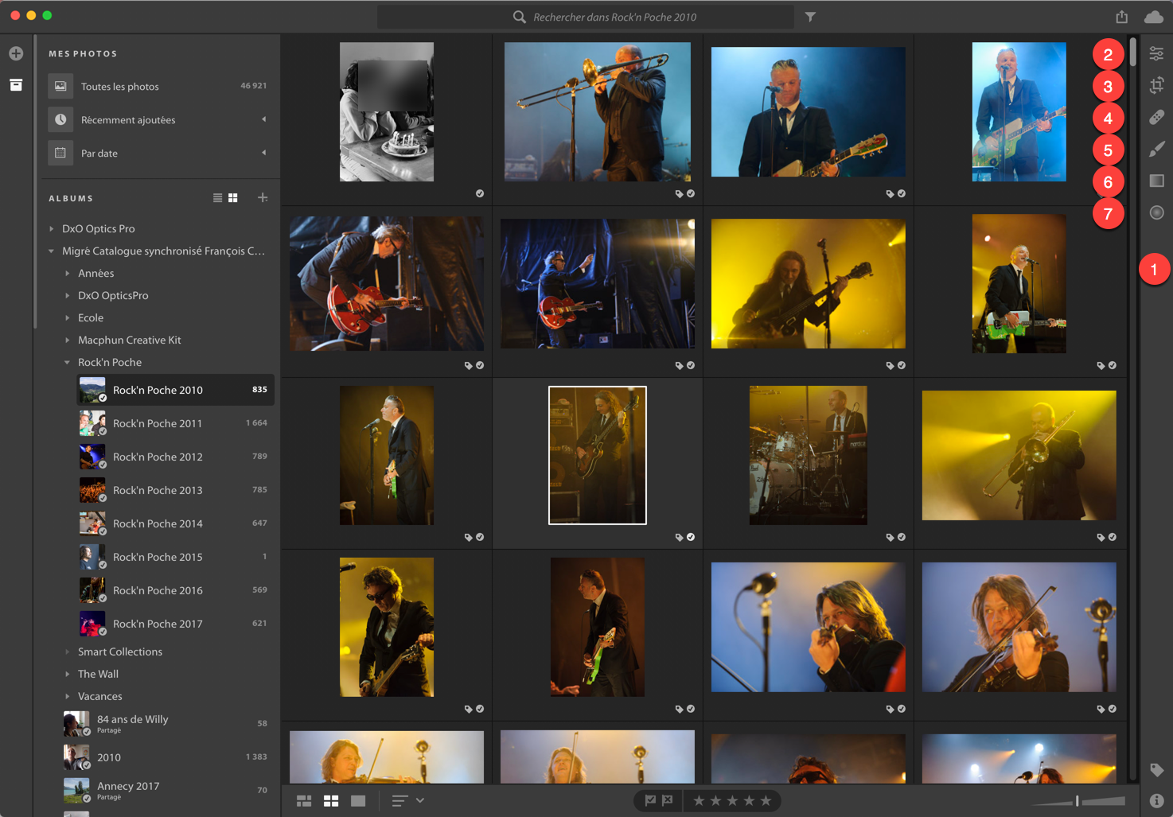Open the Rock'n Poche 2015 album
Image resolution: width=1173 pixels, height=817 pixels.
(x=175, y=557)
